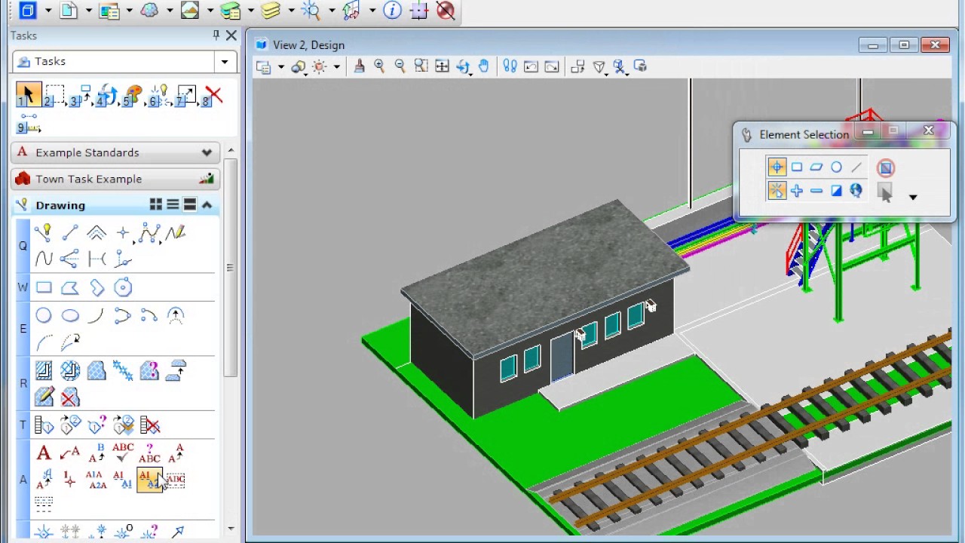
Task: Pick the Place Ellipse tool
Action: pyautogui.click(x=70, y=316)
